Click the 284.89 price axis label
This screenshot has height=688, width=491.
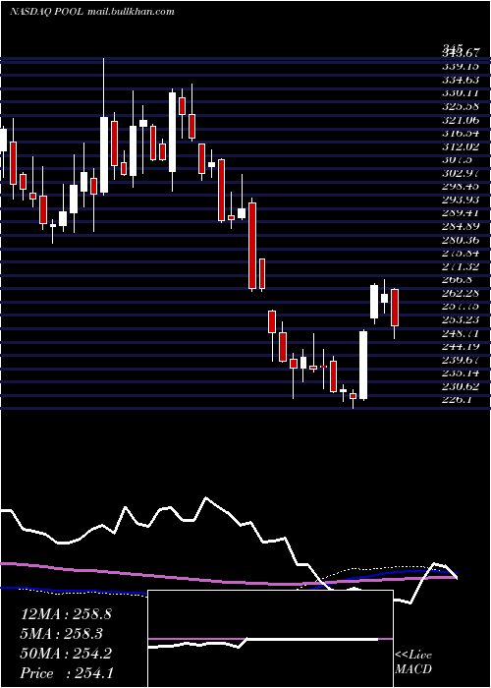(461, 226)
